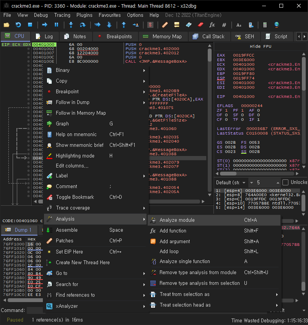
Task: Click the xAnalyzer plugin icon
Action: coord(49,306)
